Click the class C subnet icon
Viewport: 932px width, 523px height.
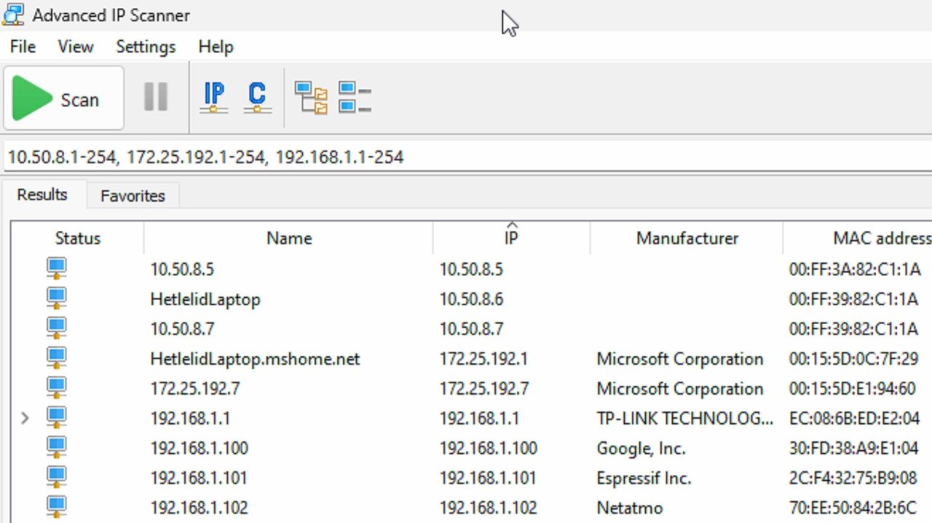tap(256, 97)
